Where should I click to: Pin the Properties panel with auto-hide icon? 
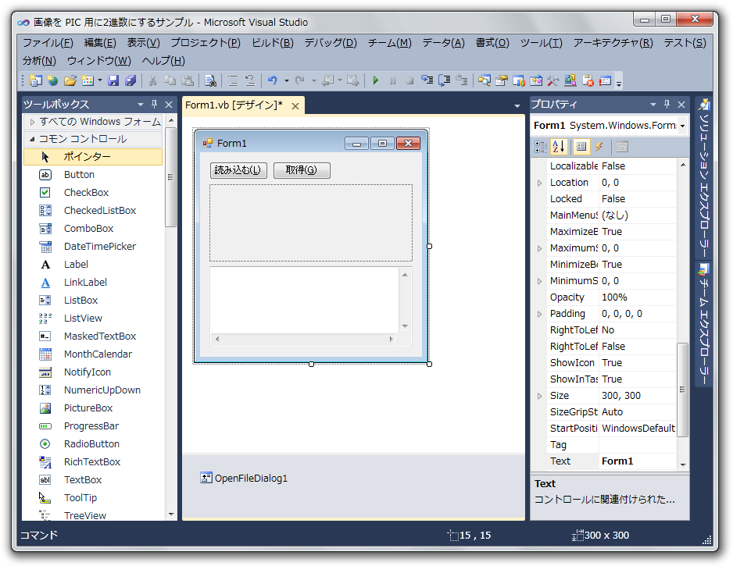(667, 104)
